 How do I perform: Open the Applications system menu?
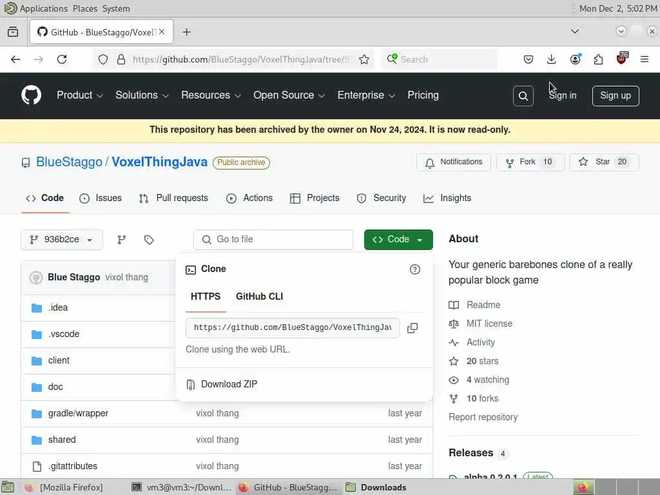[43, 8]
